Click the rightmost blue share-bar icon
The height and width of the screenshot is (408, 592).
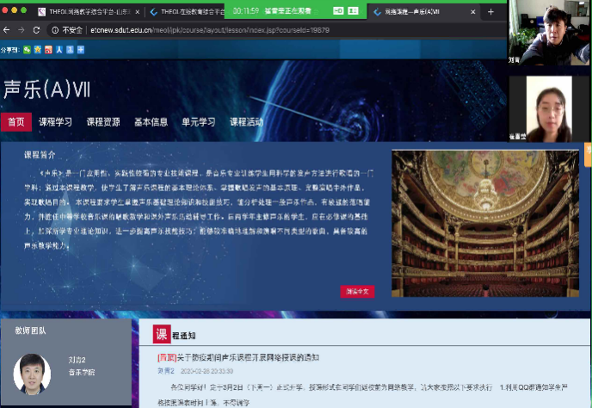pyautogui.click(x=81, y=50)
